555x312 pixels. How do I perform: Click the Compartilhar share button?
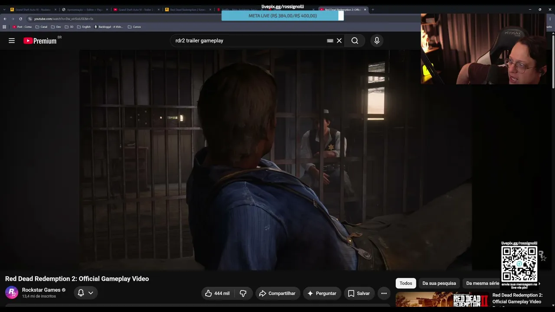coord(277,293)
